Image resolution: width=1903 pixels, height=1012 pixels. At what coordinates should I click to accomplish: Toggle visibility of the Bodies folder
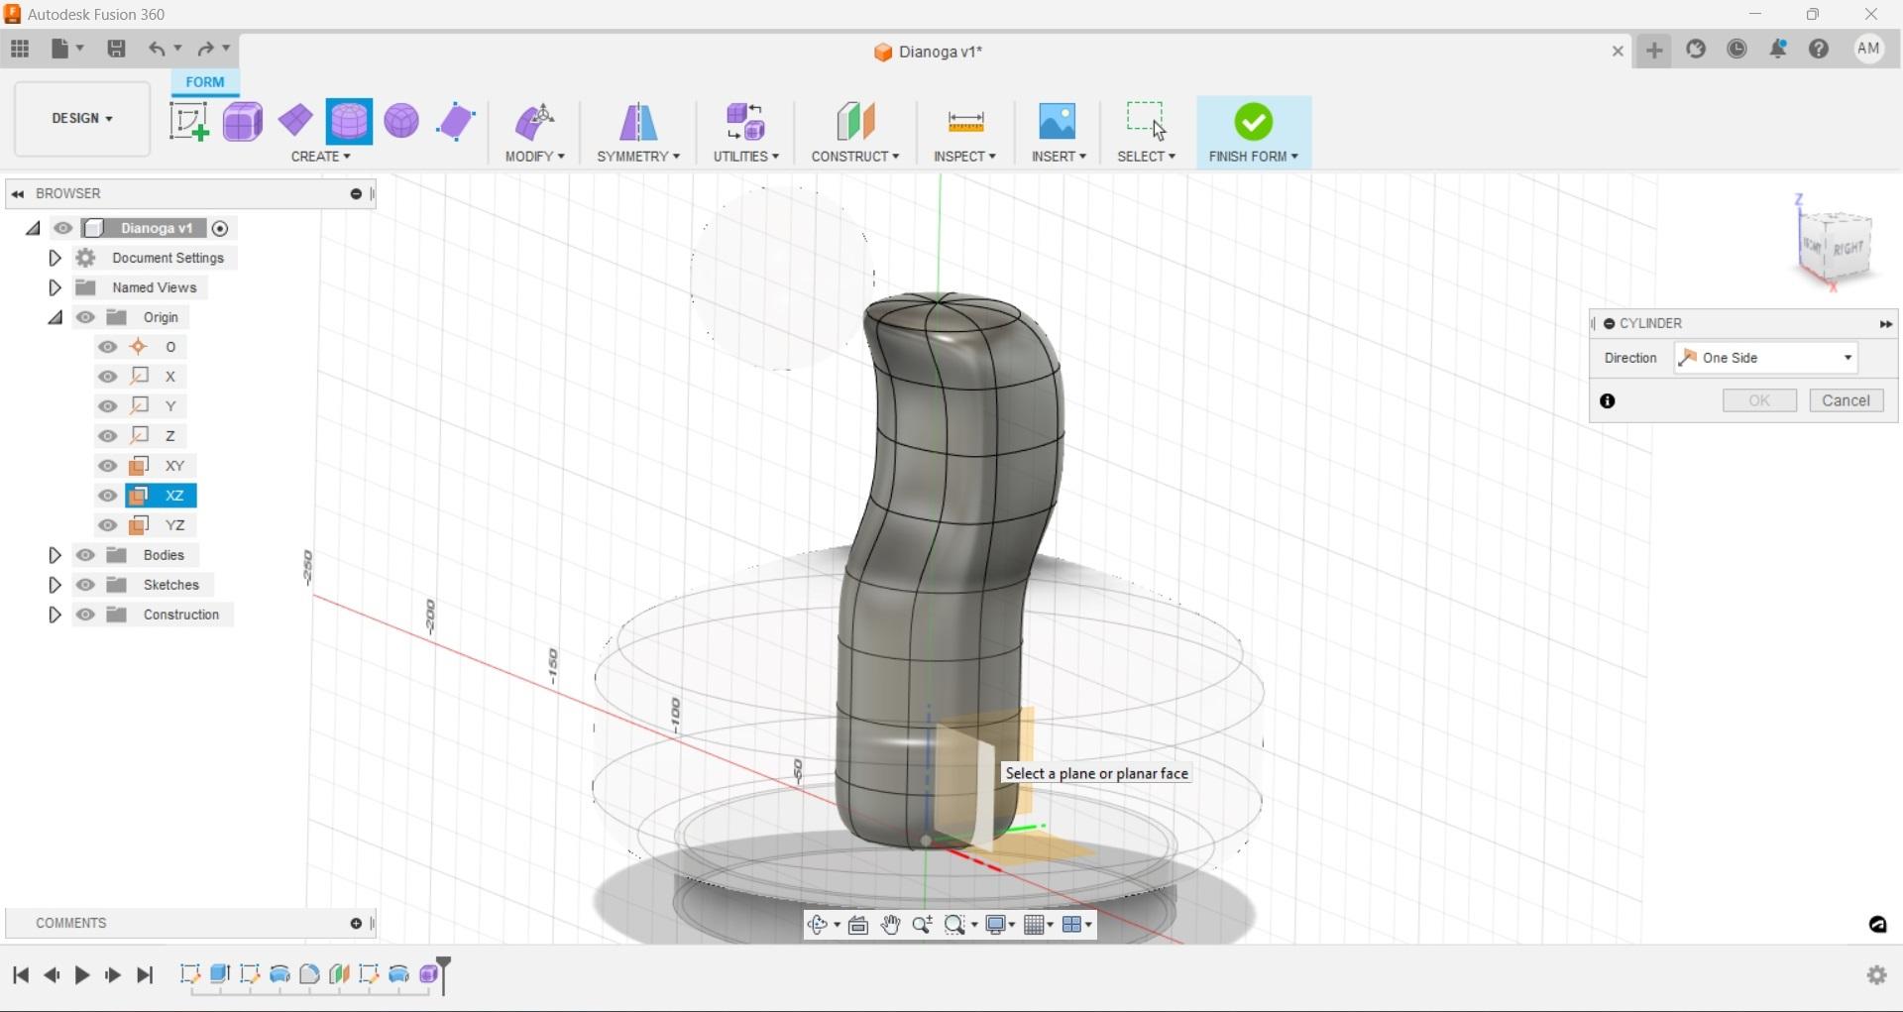(x=86, y=555)
